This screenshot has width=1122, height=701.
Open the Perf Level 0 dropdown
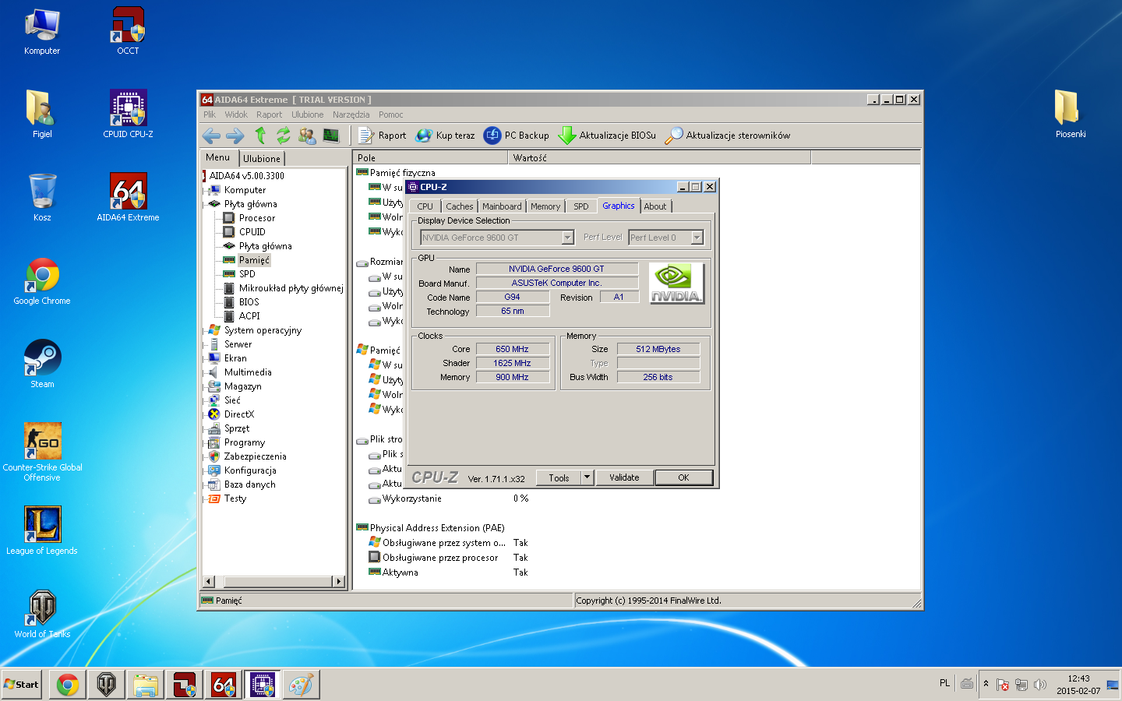click(x=697, y=237)
